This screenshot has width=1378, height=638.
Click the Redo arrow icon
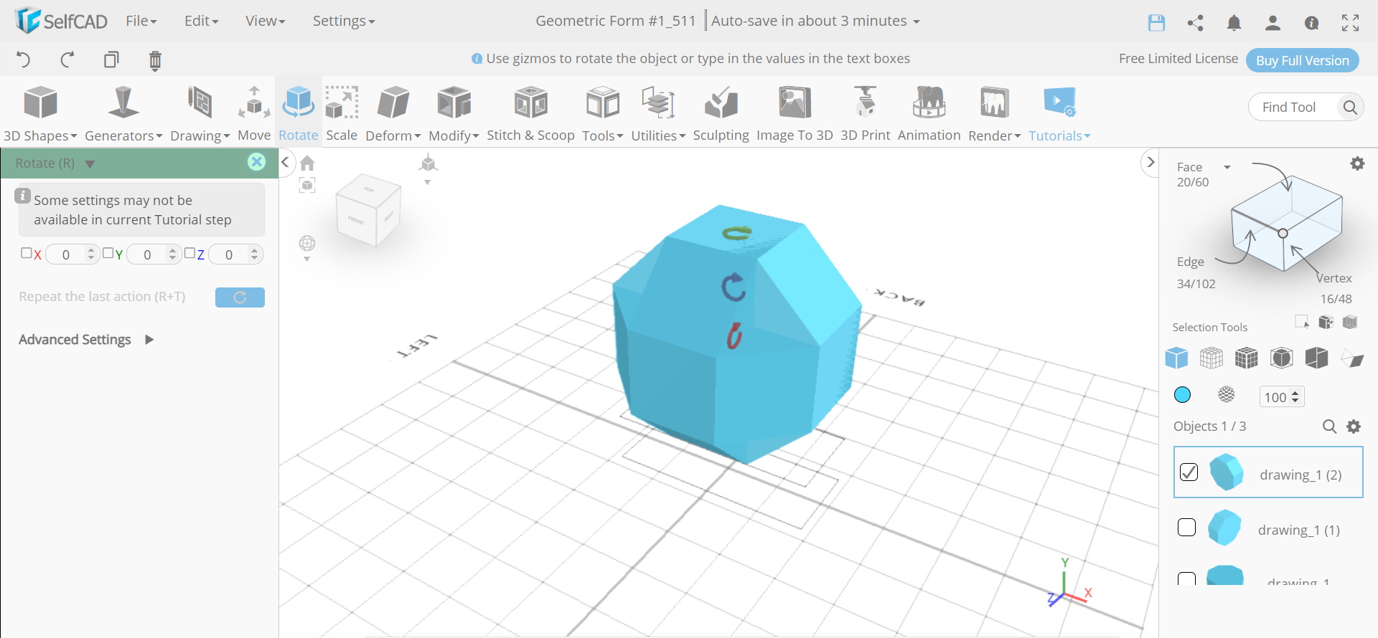pyautogui.click(x=67, y=59)
